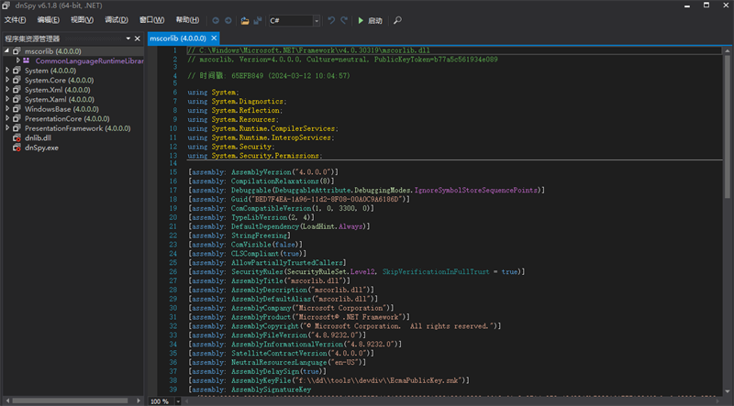Open the C# language dropdown
Image resolution: width=734 pixels, height=406 pixels.
pyautogui.click(x=295, y=20)
